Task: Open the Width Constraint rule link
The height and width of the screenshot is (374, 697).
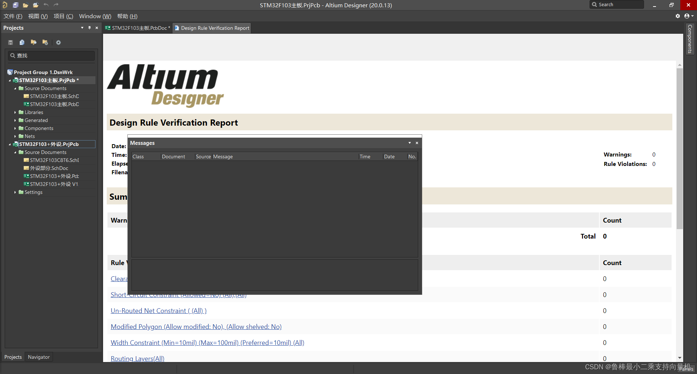Action: [x=207, y=343]
